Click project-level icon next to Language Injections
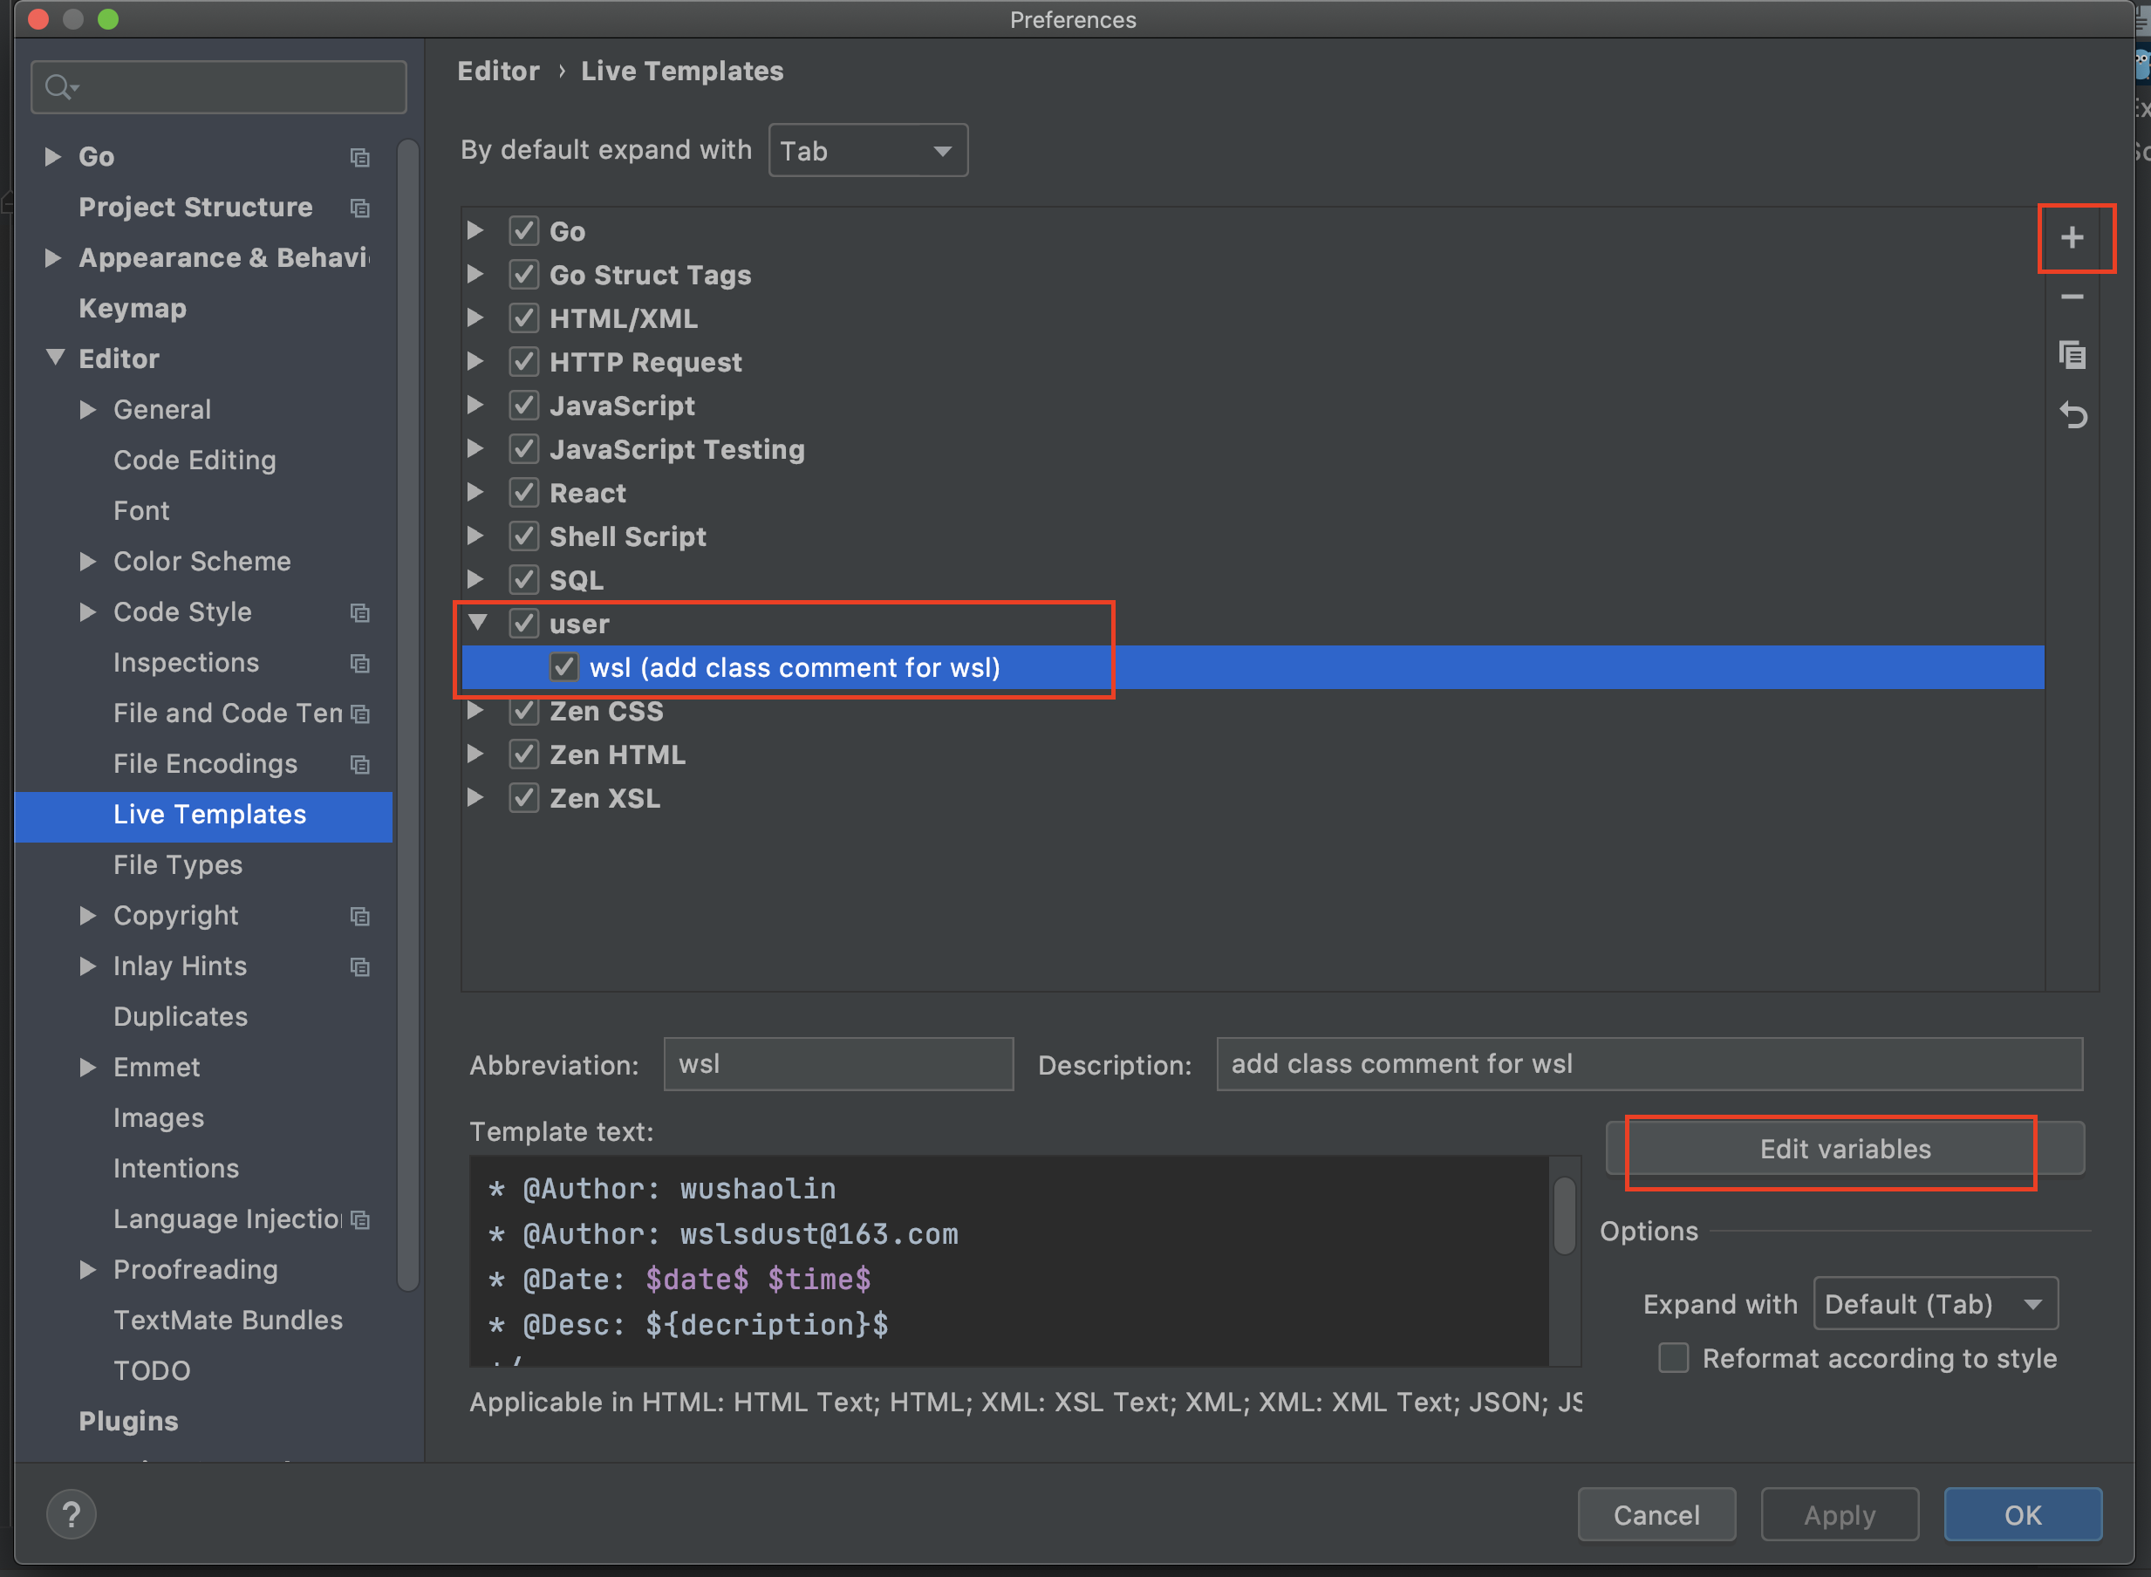 [x=360, y=1219]
